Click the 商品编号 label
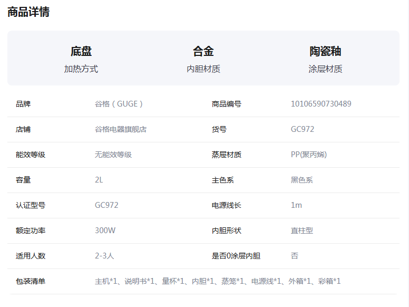The height and width of the screenshot is (307, 409). (227, 104)
